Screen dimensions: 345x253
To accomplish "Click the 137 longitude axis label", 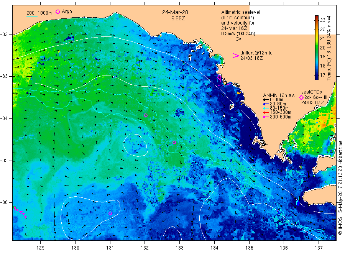I will (319, 248).
